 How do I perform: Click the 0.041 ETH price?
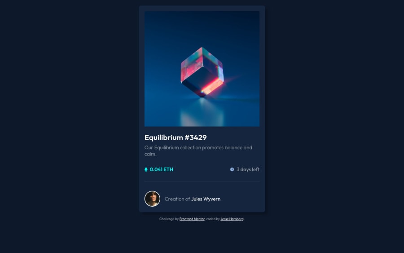pos(161,169)
